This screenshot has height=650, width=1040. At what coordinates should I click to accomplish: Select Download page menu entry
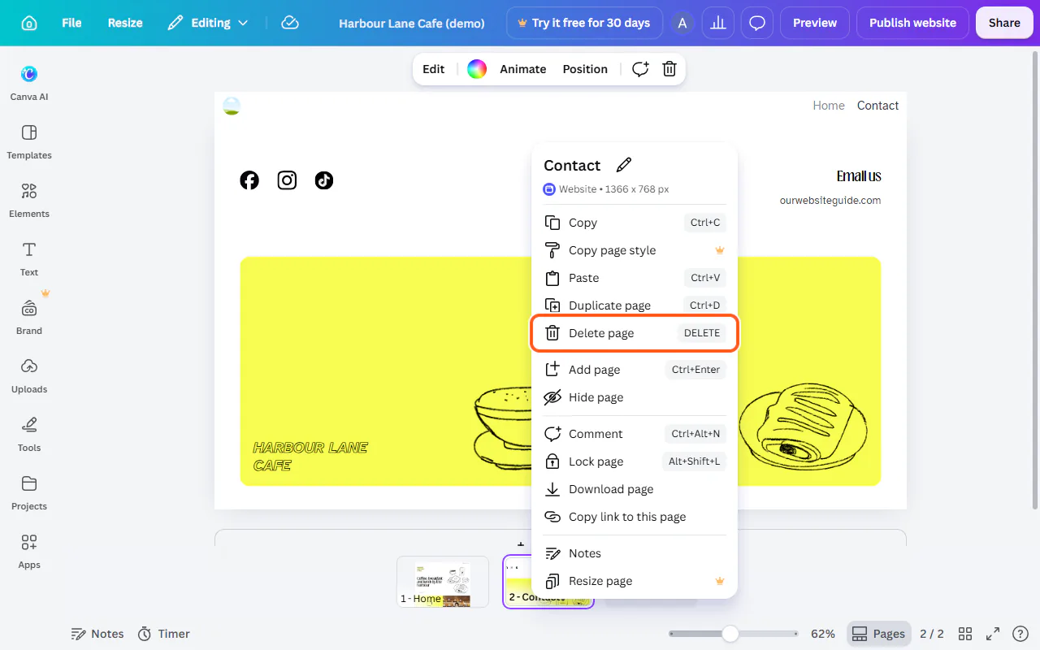pos(635,489)
